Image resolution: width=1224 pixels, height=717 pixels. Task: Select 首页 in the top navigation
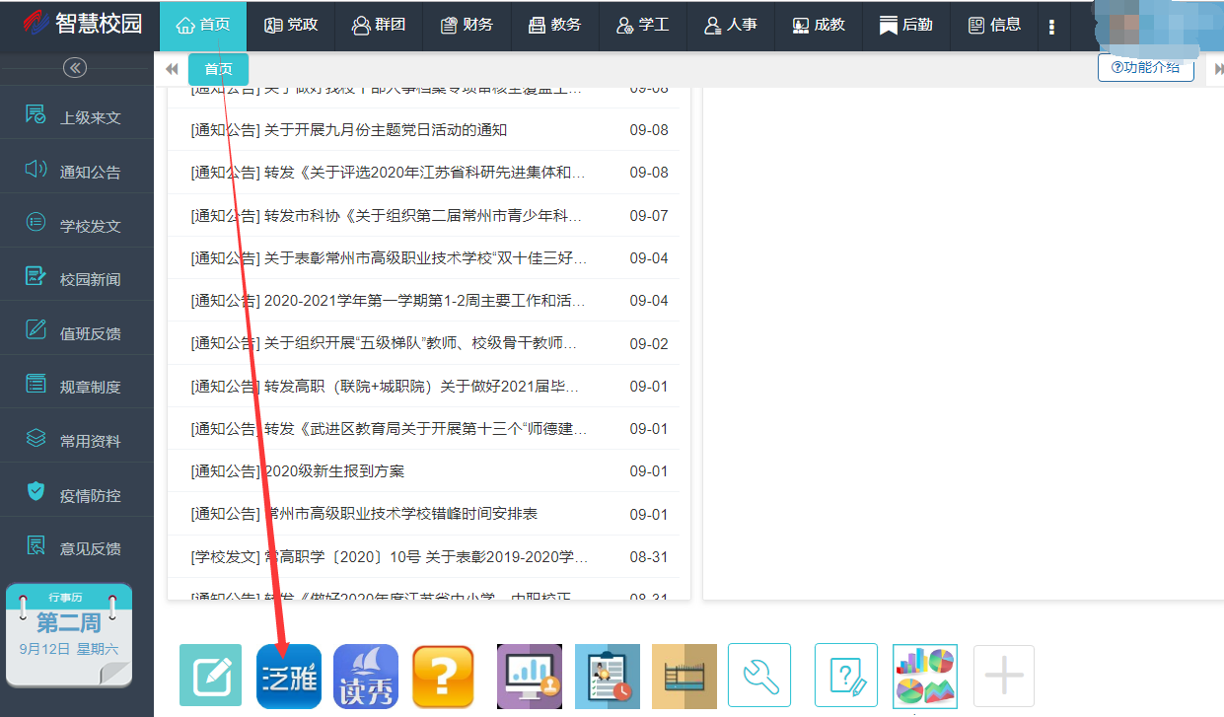tap(203, 26)
